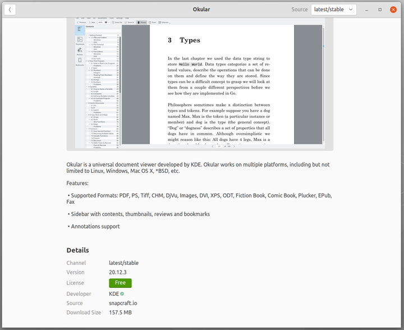Viewport: 404px width, 330px height.
Task: Minimize the Okular software window
Action: pos(366,10)
